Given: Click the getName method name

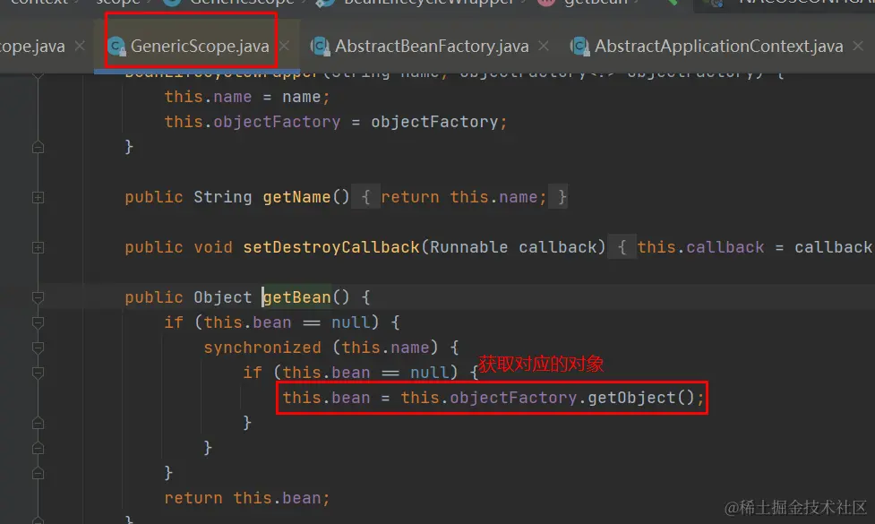Looking at the screenshot, I should click(296, 197).
